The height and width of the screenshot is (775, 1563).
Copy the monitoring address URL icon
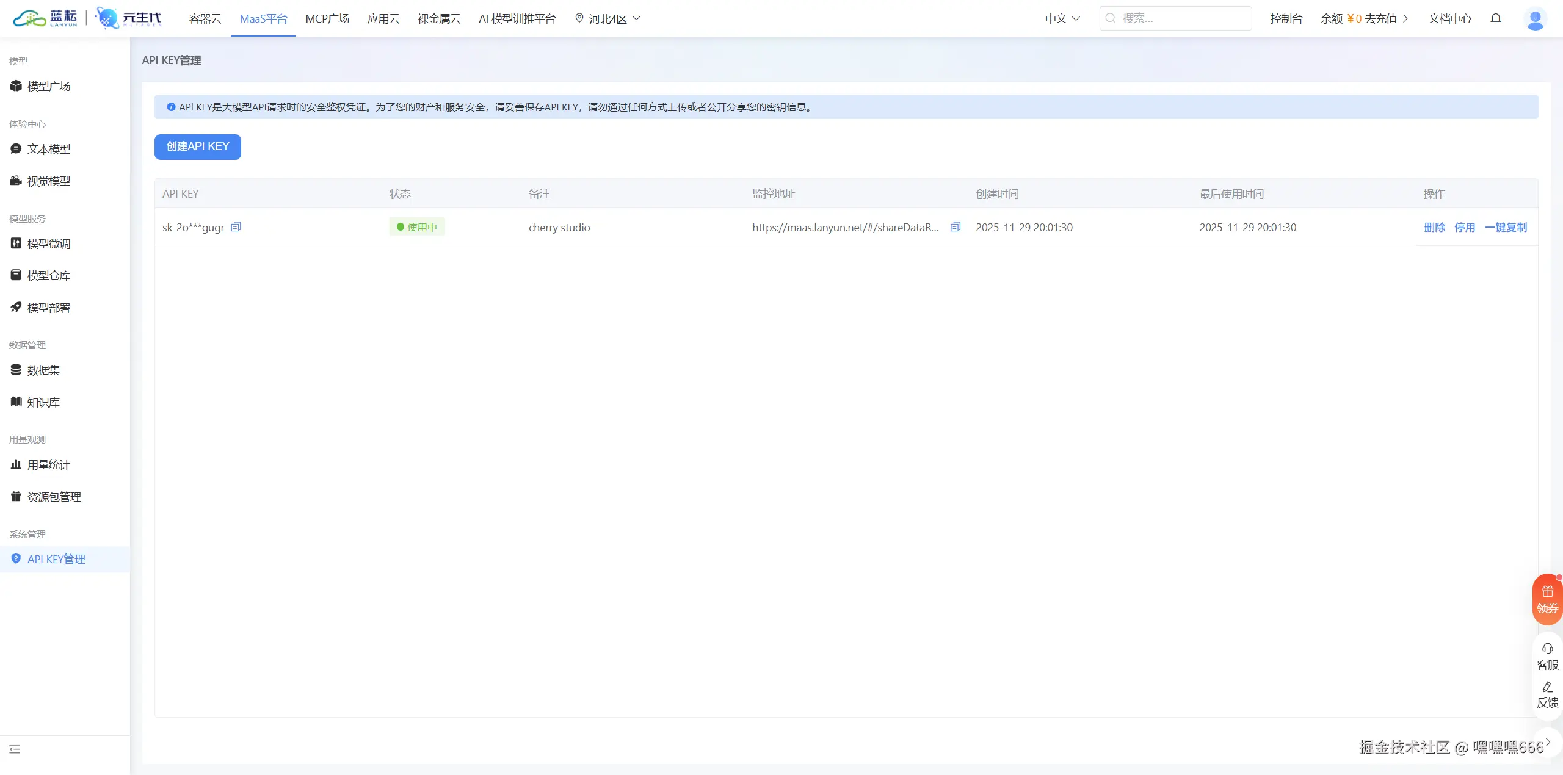[956, 227]
